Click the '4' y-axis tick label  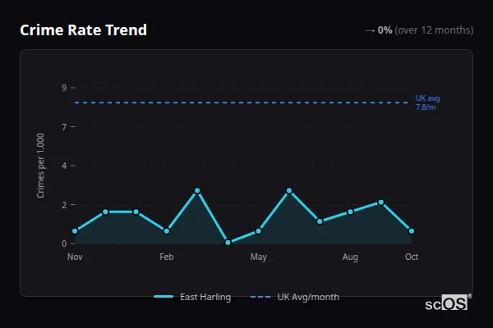point(64,166)
